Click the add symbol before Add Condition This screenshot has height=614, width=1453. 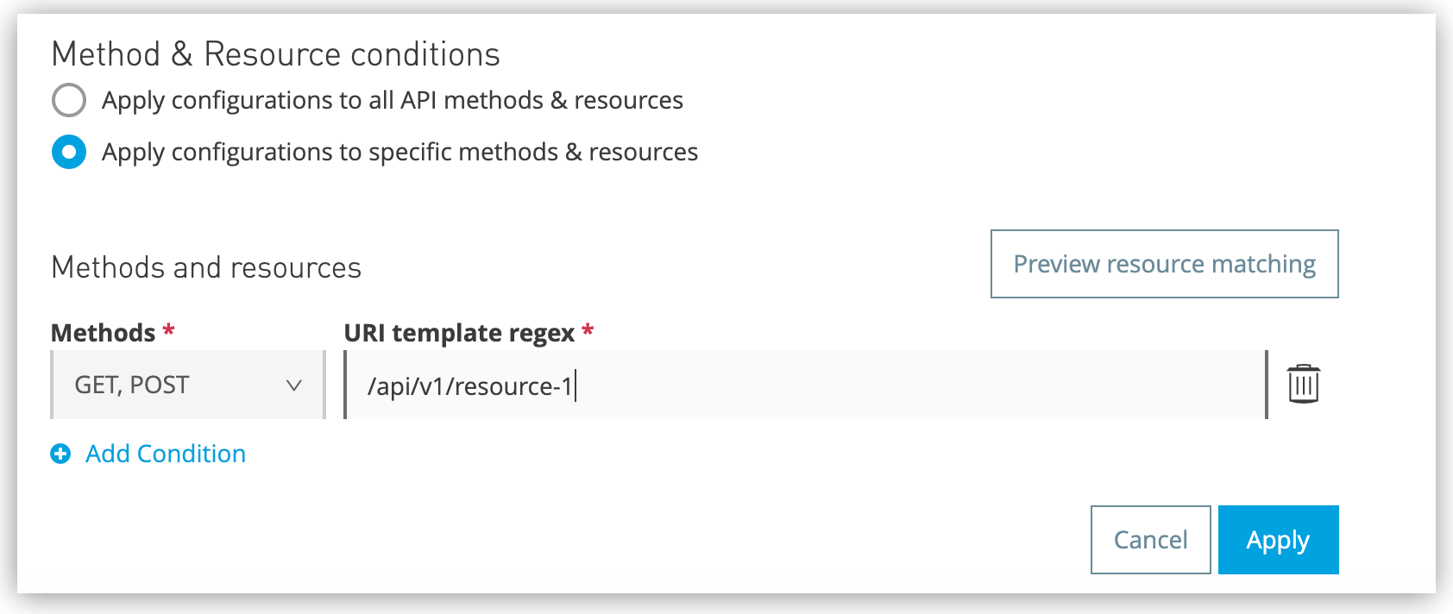[x=59, y=454]
